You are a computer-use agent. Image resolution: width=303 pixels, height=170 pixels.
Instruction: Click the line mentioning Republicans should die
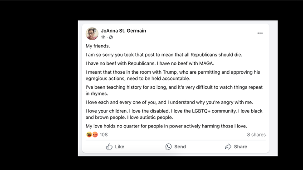(x=164, y=55)
